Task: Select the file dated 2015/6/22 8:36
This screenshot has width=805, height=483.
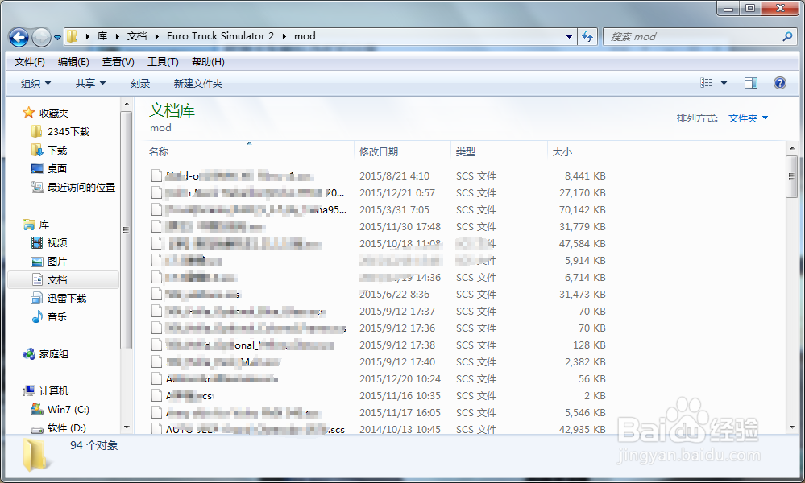Action: [x=378, y=295]
